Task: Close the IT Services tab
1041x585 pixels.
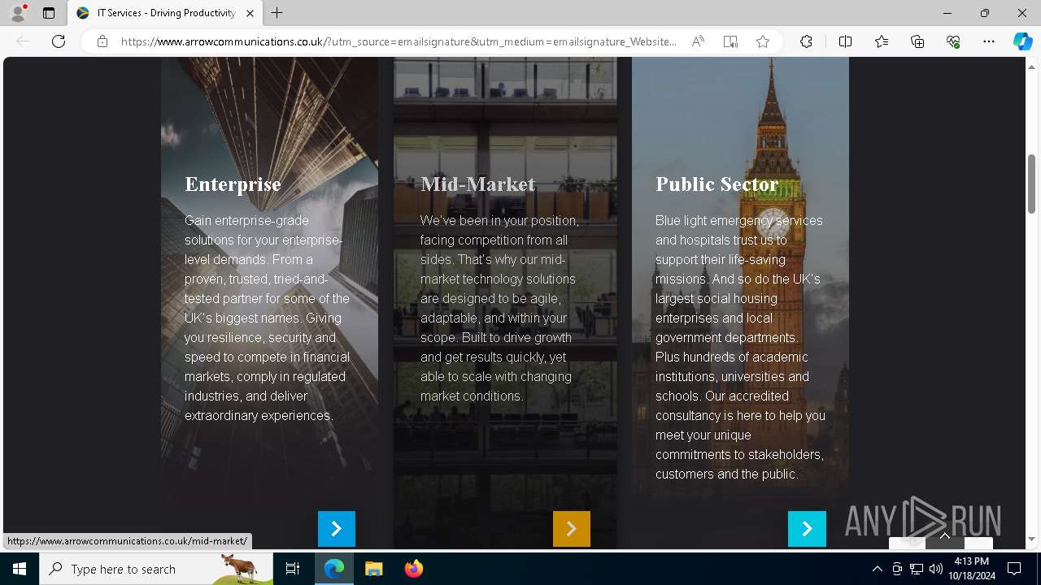Action: (250, 13)
